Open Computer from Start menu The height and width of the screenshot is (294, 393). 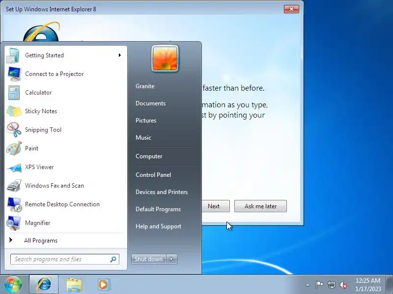click(x=149, y=156)
